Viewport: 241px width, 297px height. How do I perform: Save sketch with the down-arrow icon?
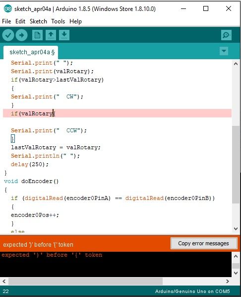coord(64,35)
